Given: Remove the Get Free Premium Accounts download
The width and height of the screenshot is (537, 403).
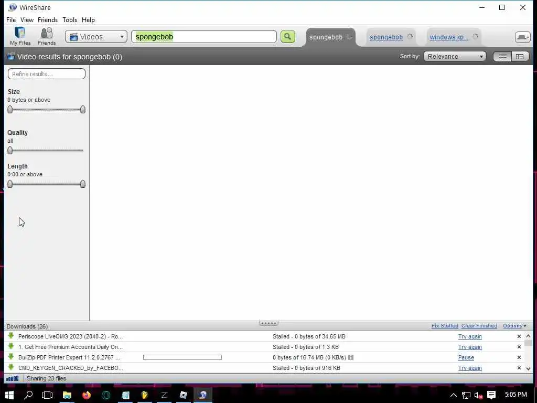Looking at the screenshot, I should click(519, 347).
